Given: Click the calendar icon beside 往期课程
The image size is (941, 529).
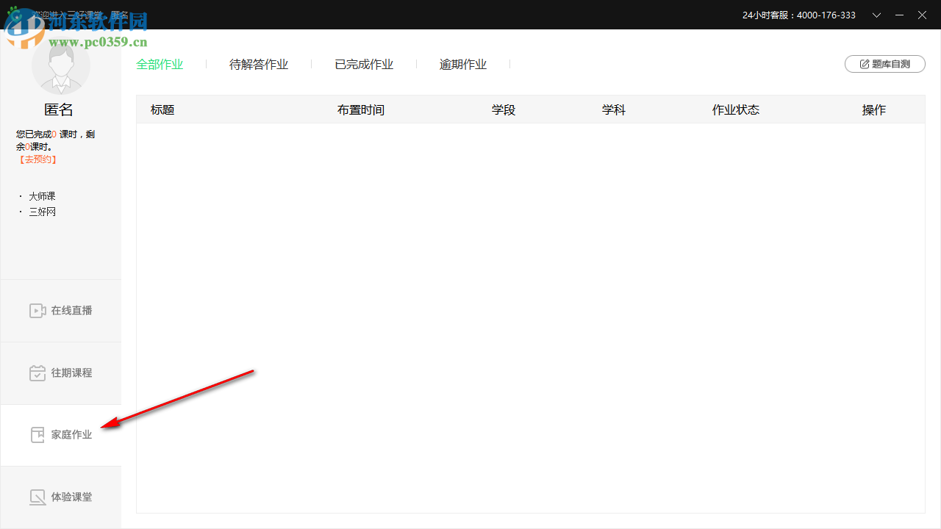Looking at the screenshot, I should [x=37, y=373].
